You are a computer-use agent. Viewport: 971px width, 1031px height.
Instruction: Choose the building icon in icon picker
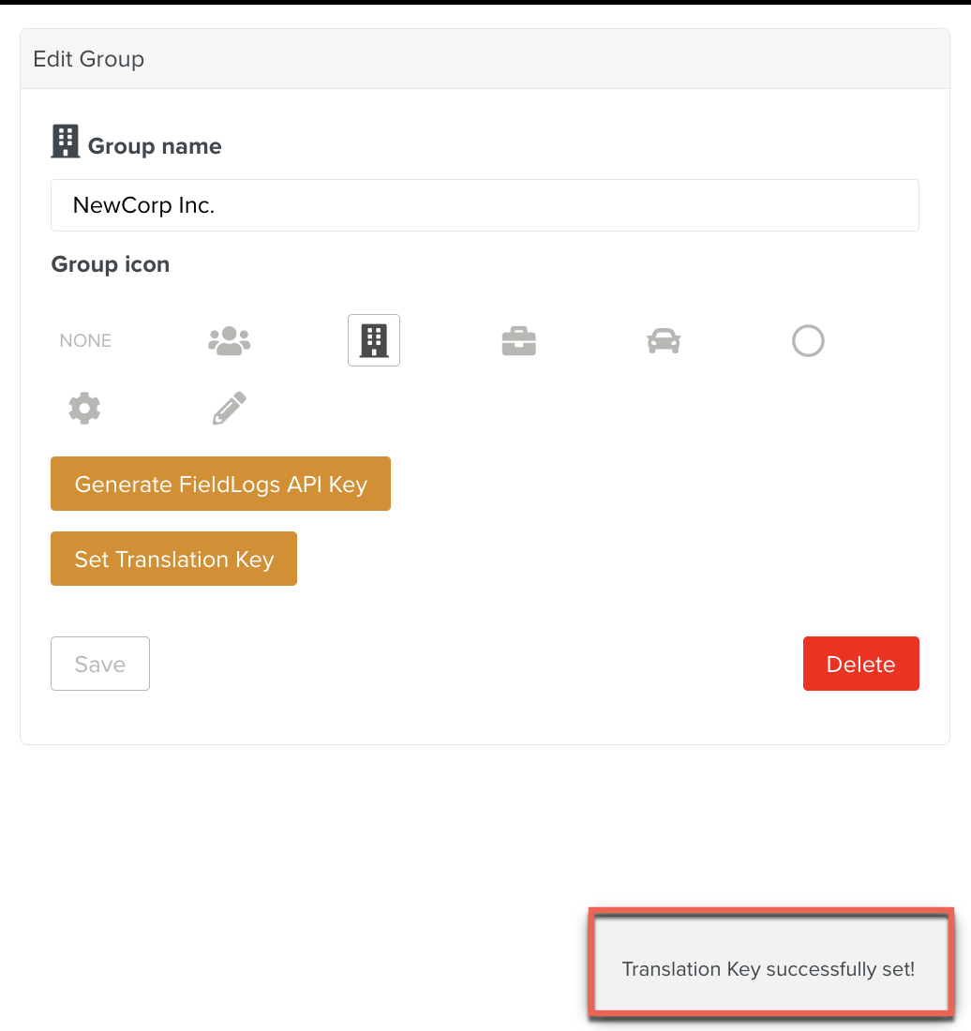pyautogui.click(x=374, y=340)
